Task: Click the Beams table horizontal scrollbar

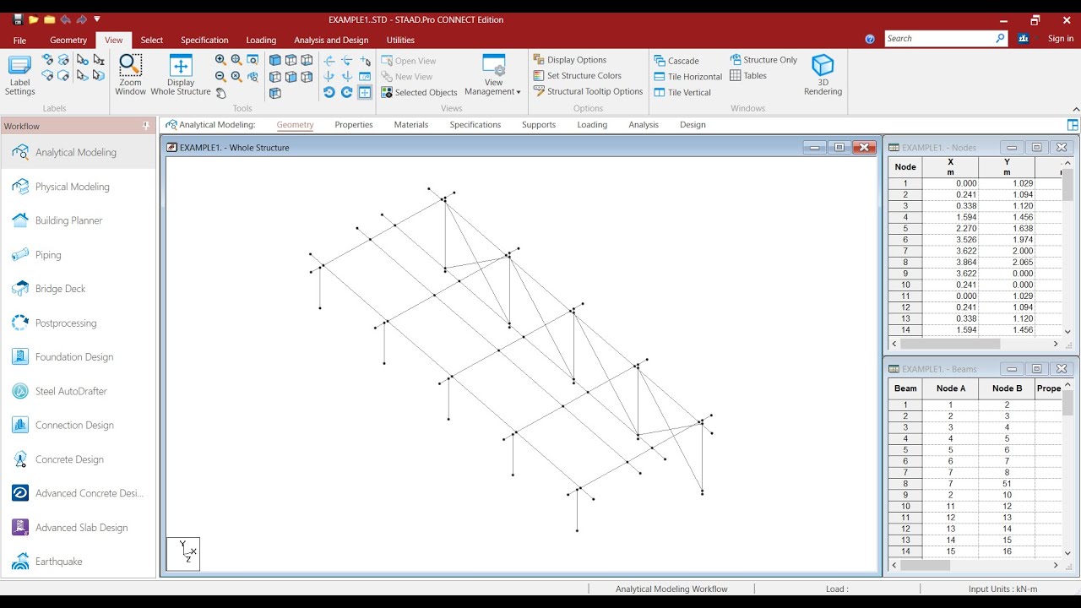Action: coord(976,565)
